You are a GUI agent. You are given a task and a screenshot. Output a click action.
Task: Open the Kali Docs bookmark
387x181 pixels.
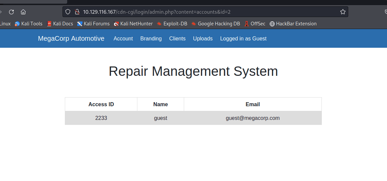[60, 24]
